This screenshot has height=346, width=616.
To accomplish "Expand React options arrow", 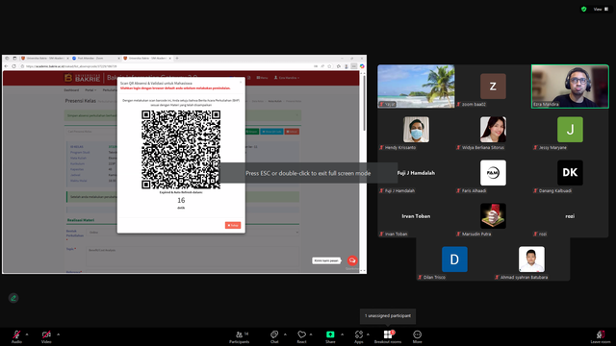I will [x=311, y=334].
